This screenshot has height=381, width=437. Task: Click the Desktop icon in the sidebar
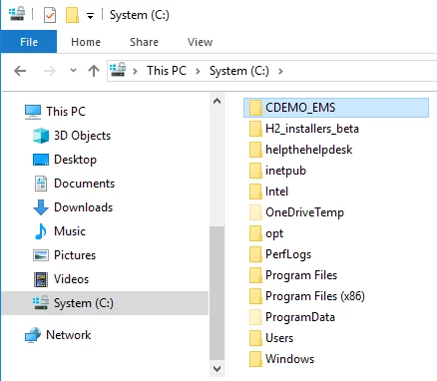(41, 160)
